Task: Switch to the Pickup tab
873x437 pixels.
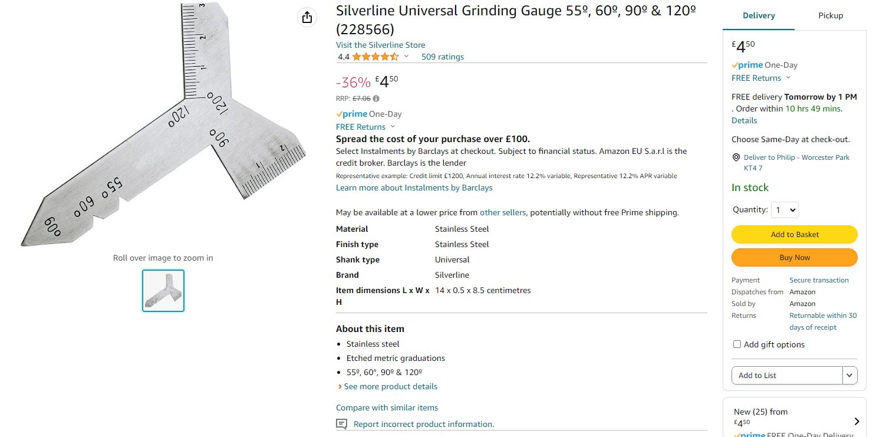Action: point(831,15)
